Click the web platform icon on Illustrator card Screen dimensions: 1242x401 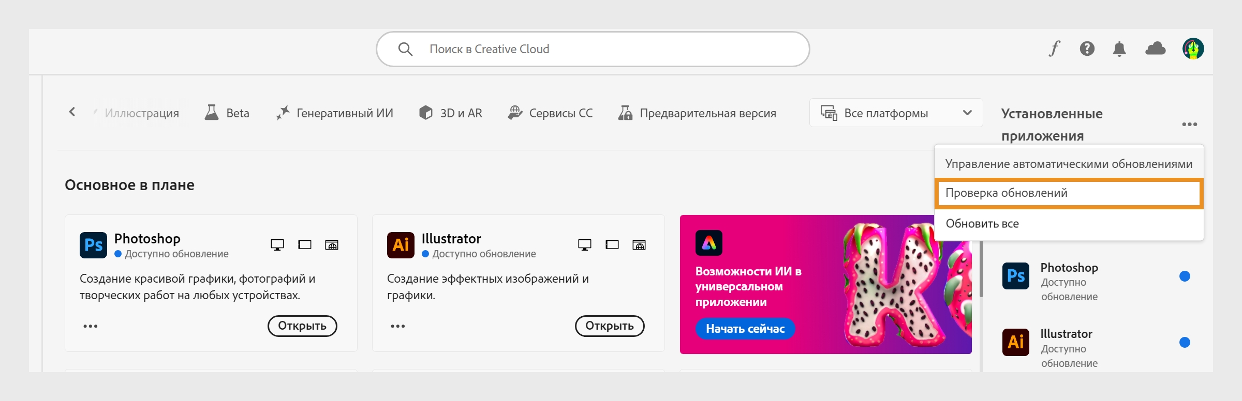click(x=639, y=245)
